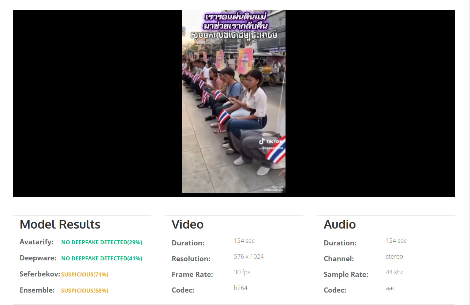Open the Ensemble model link
This screenshot has height=305, width=470.
(x=37, y=290)
